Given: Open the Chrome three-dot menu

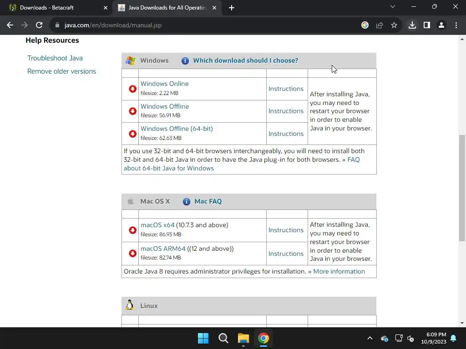Looking at the screenshot, I should pos(456,25).
